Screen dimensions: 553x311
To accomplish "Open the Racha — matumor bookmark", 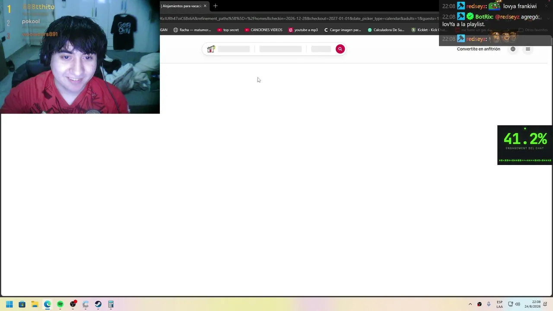I will tap(192, 30).
